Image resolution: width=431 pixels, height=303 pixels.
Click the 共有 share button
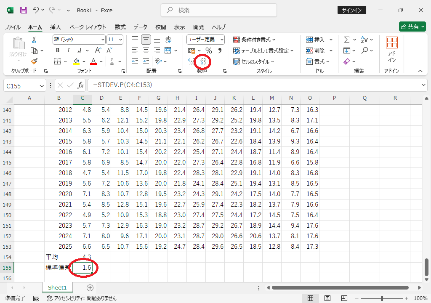pyautogui.click(x=412, y=27)
